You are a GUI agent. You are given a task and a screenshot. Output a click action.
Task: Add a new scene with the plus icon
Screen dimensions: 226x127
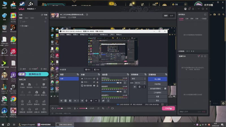coord(46,18)
